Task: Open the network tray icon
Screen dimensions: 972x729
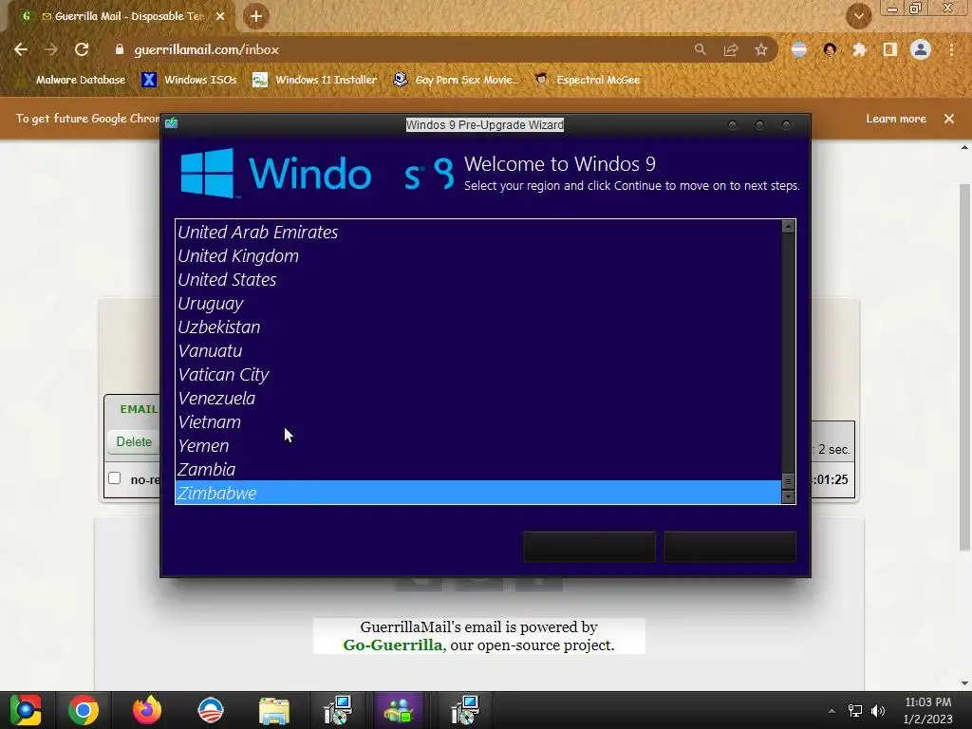Action: click(855, 711)
